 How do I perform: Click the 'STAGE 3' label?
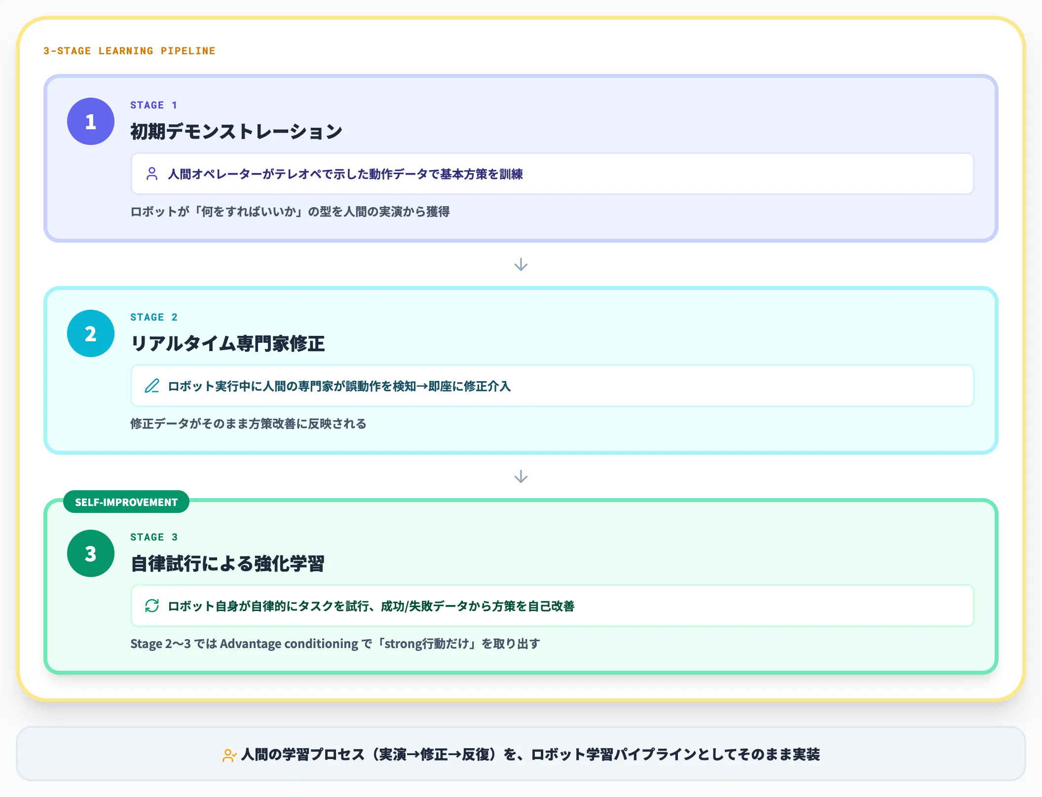point(154,537)
